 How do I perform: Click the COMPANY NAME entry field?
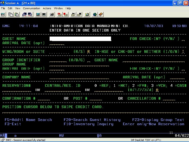point(79,77)
